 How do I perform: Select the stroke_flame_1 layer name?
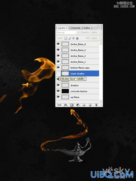point(78,62)
